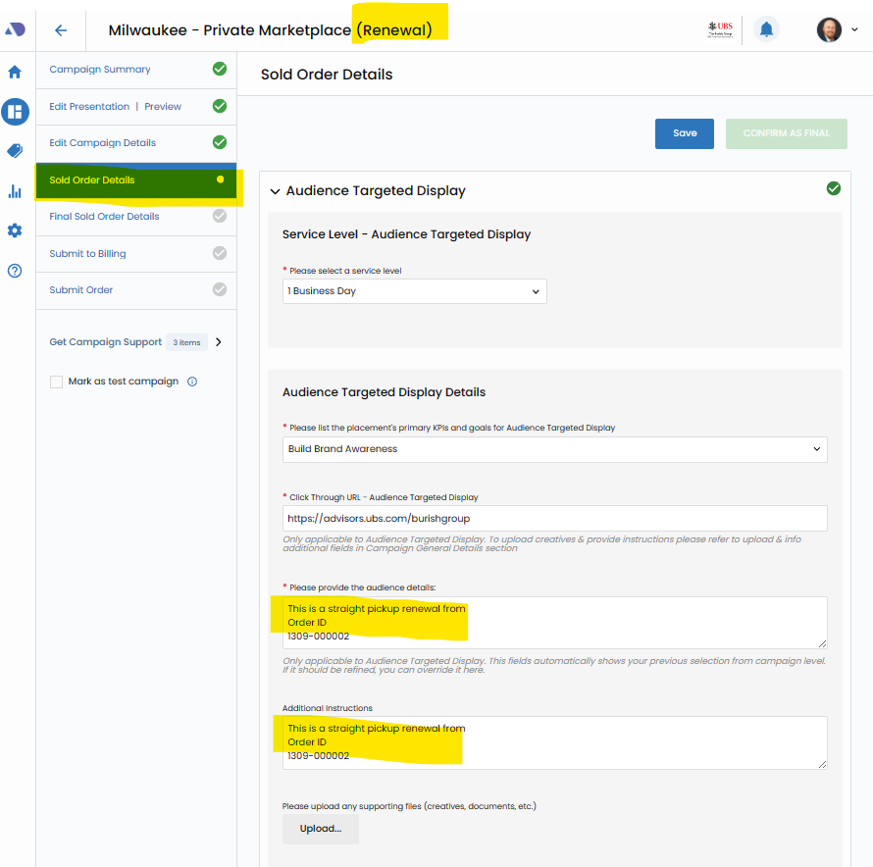Viewport: 873px width, 867px height.
Task: Click the blue Save button
Action: point(685,133)
